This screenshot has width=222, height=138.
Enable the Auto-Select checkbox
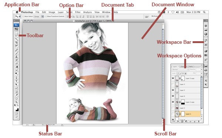[x=24, y=17]
